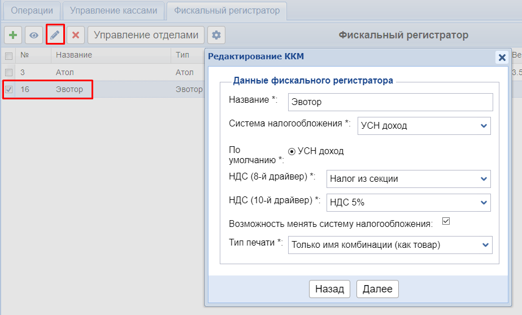Expand the Тип печати dropdown
The width and height of the screenshot is (522, 315).
pos(390,245)
